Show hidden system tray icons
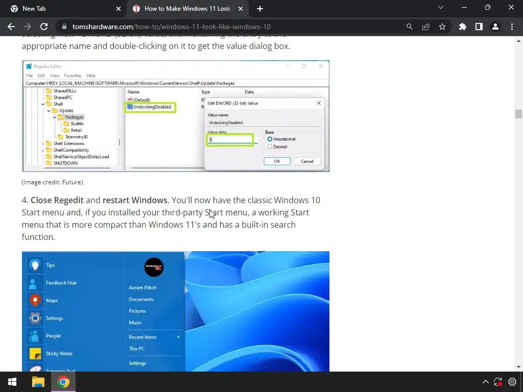Viewport: 523px width, 392px height. tap(486, 382)
